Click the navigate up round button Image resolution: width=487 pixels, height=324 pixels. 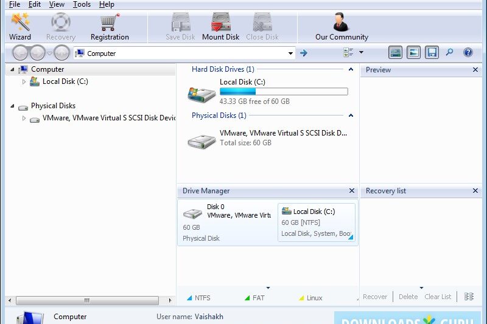[x=61, y=53]
